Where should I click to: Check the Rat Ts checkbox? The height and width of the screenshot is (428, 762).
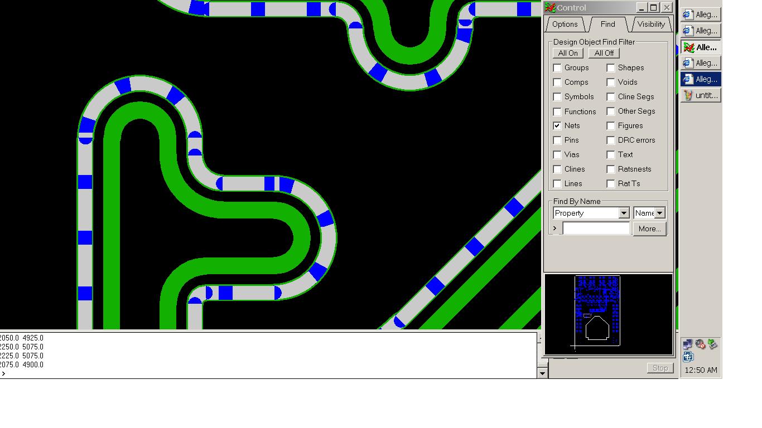(x=611, y=183)
